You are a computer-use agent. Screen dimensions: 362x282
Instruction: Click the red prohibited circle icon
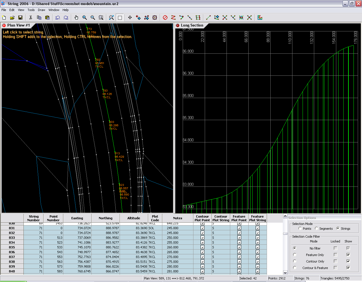coord(165,18)
